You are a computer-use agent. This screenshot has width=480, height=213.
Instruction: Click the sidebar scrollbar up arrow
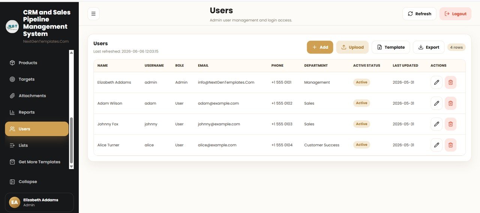71,52
